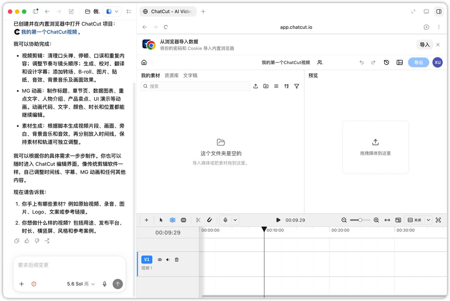The width and height of the screenshot is (450, 301).
Task: Open 5.6 Sol 高 model dropdown
Action: 81,284
